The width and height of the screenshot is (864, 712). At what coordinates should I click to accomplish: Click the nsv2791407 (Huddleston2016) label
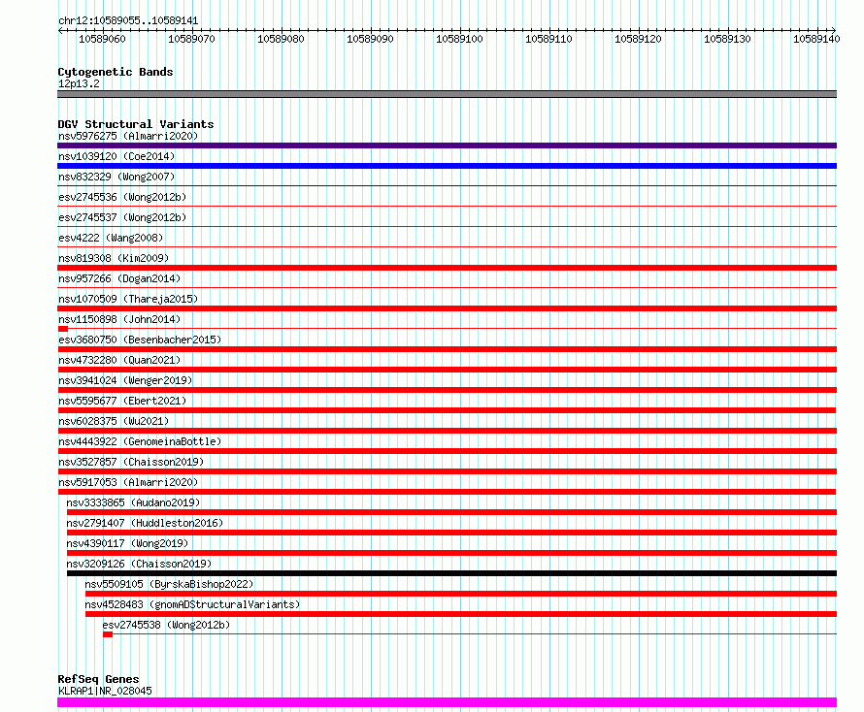[x=145, y=523]
